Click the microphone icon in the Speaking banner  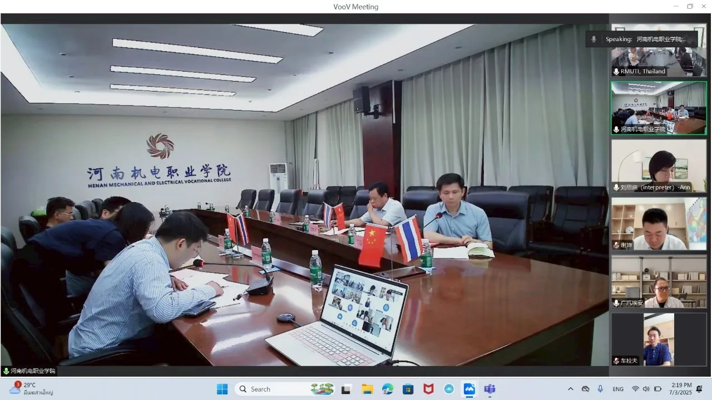(x=594, y=39)
